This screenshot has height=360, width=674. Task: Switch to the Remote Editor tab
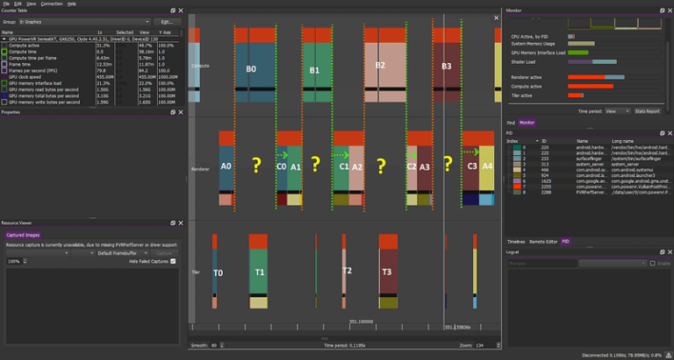pos(543,242)
